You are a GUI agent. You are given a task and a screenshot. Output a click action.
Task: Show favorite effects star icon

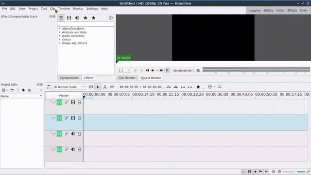(x=94, y=18)
